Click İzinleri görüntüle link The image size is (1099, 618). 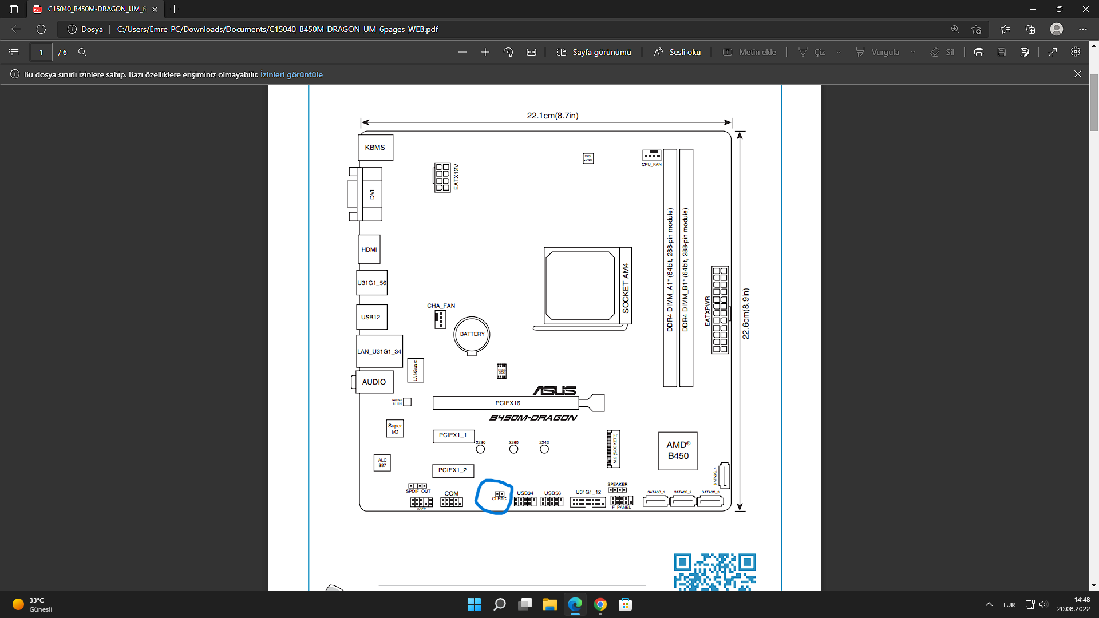291,74
